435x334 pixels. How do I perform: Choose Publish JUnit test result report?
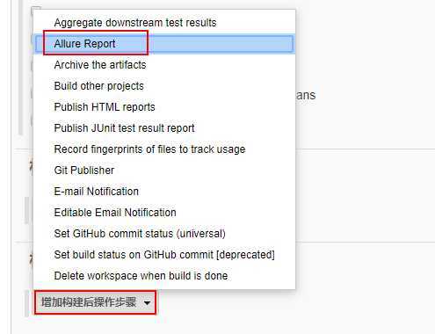[164, 128]
